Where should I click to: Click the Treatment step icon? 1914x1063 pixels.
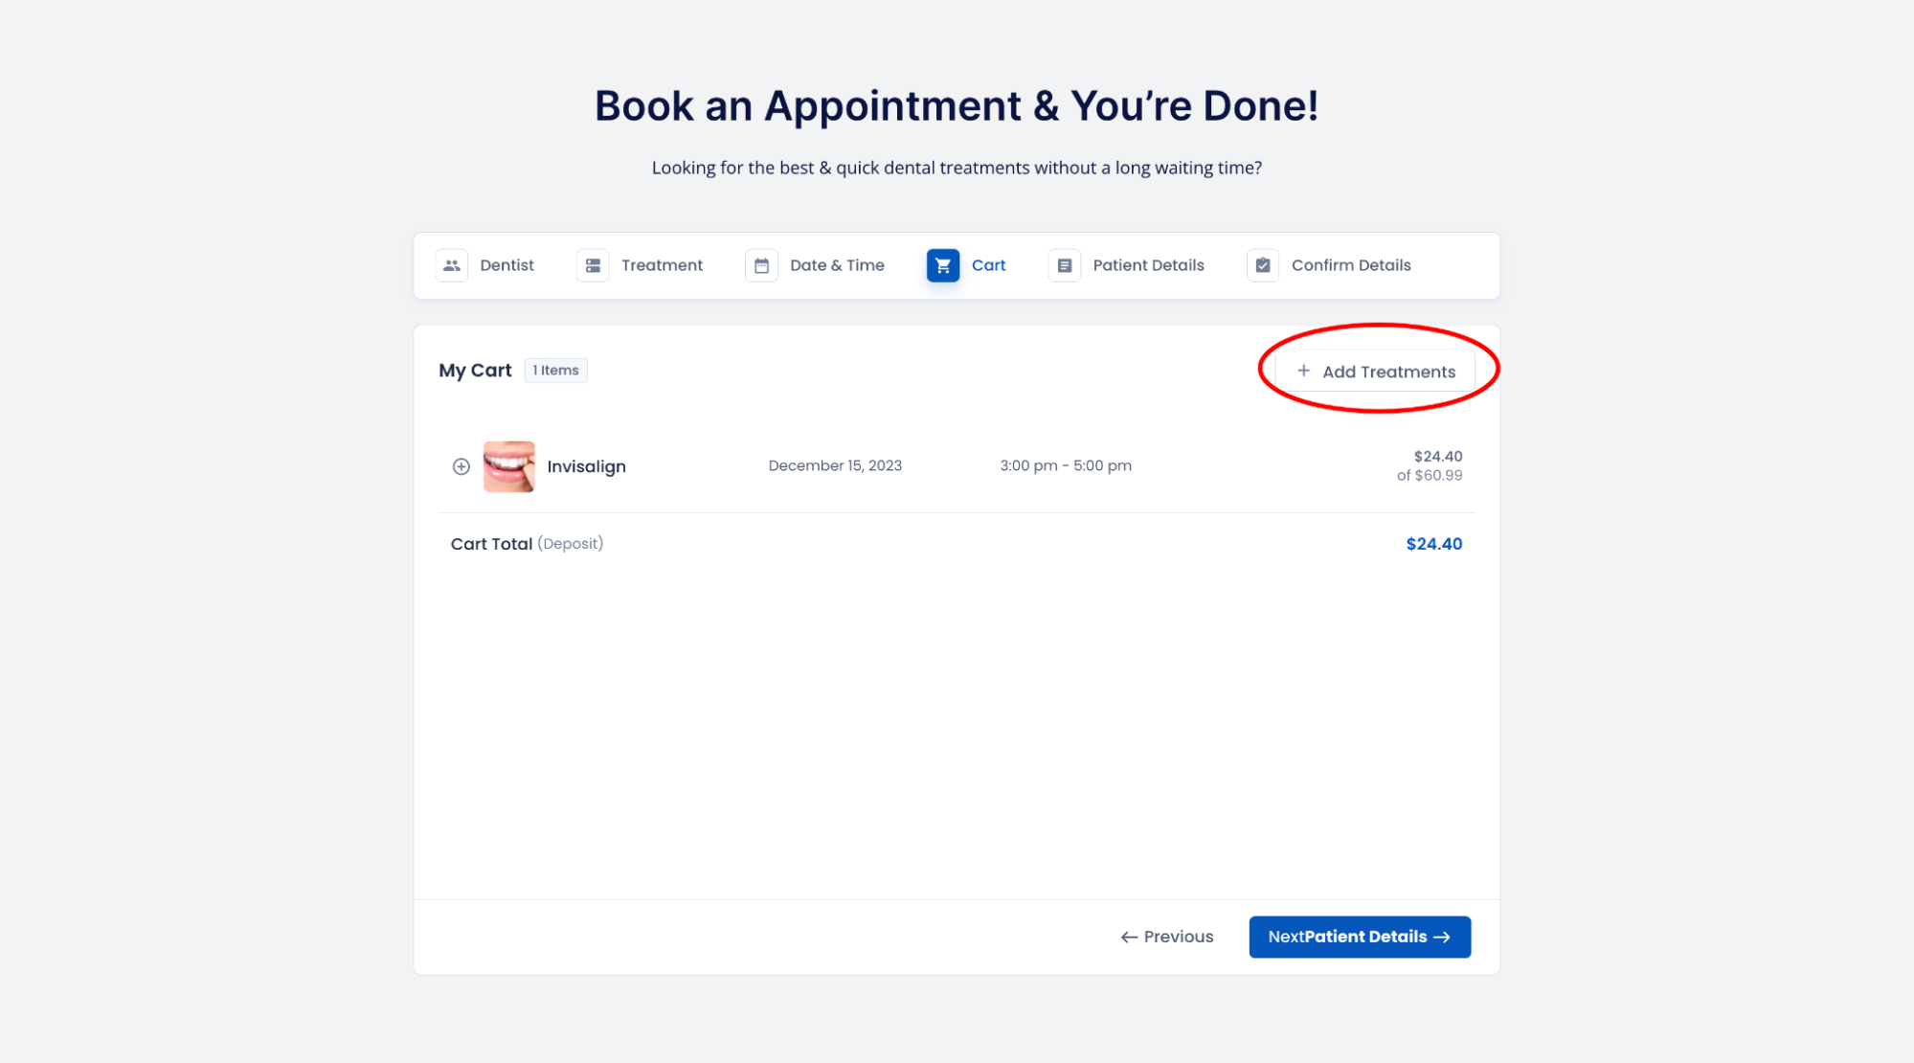tap(593, 265)
